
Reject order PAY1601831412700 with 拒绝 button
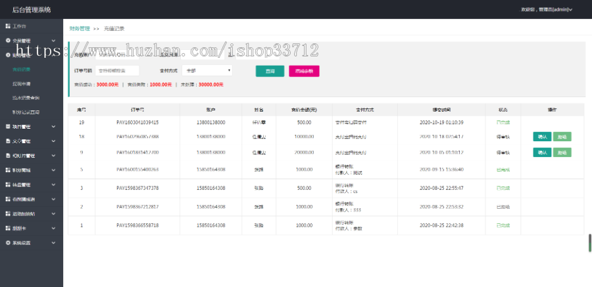pos(562,152)
